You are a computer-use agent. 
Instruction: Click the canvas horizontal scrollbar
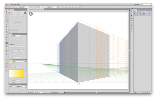coord(96,92)
